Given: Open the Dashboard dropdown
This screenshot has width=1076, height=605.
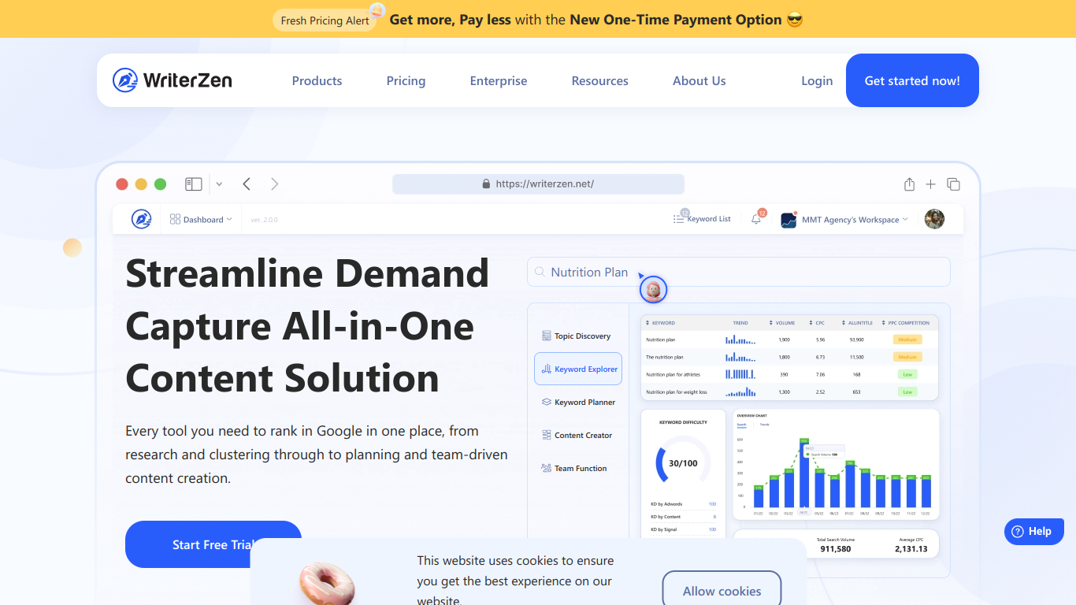Looking at the screenshot, I should coord(201,220).
